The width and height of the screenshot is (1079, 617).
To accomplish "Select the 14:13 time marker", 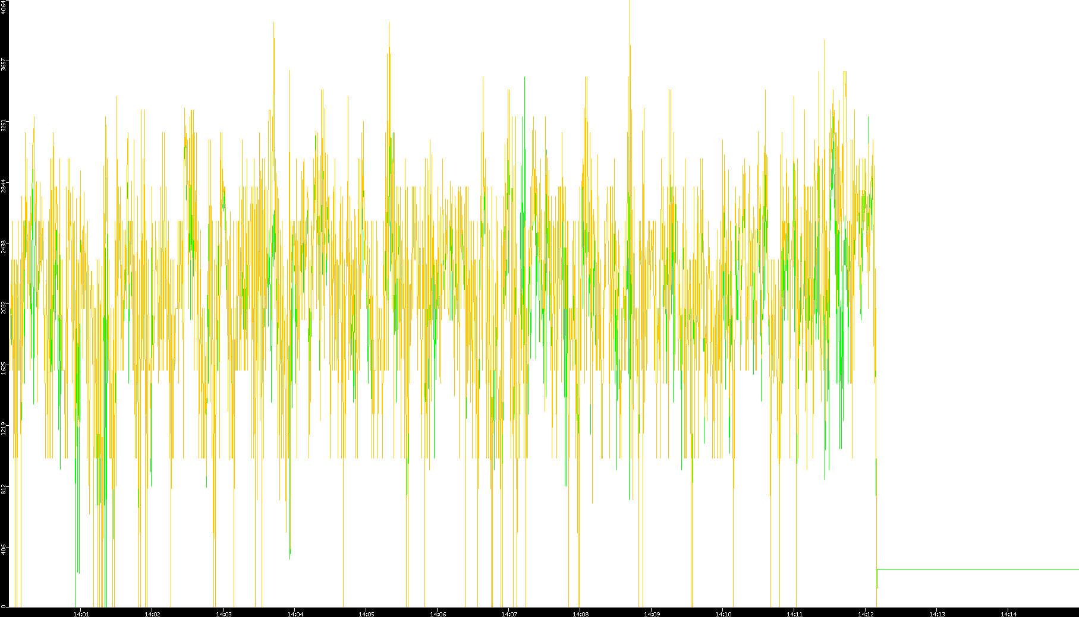I will point(937,613).
